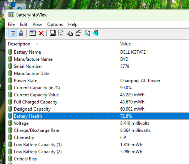Viewport: 189px width, 164px height.
Task: Select the Manufacture Date row label
Action: [31, 73]
